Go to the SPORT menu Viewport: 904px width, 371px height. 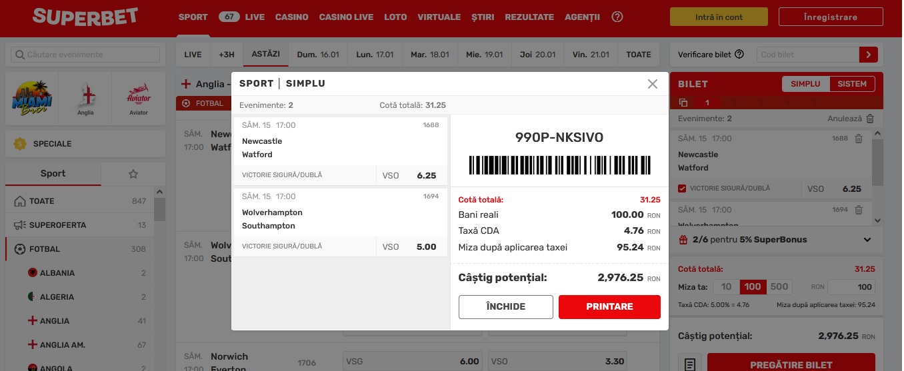click(x=193, y=17)
